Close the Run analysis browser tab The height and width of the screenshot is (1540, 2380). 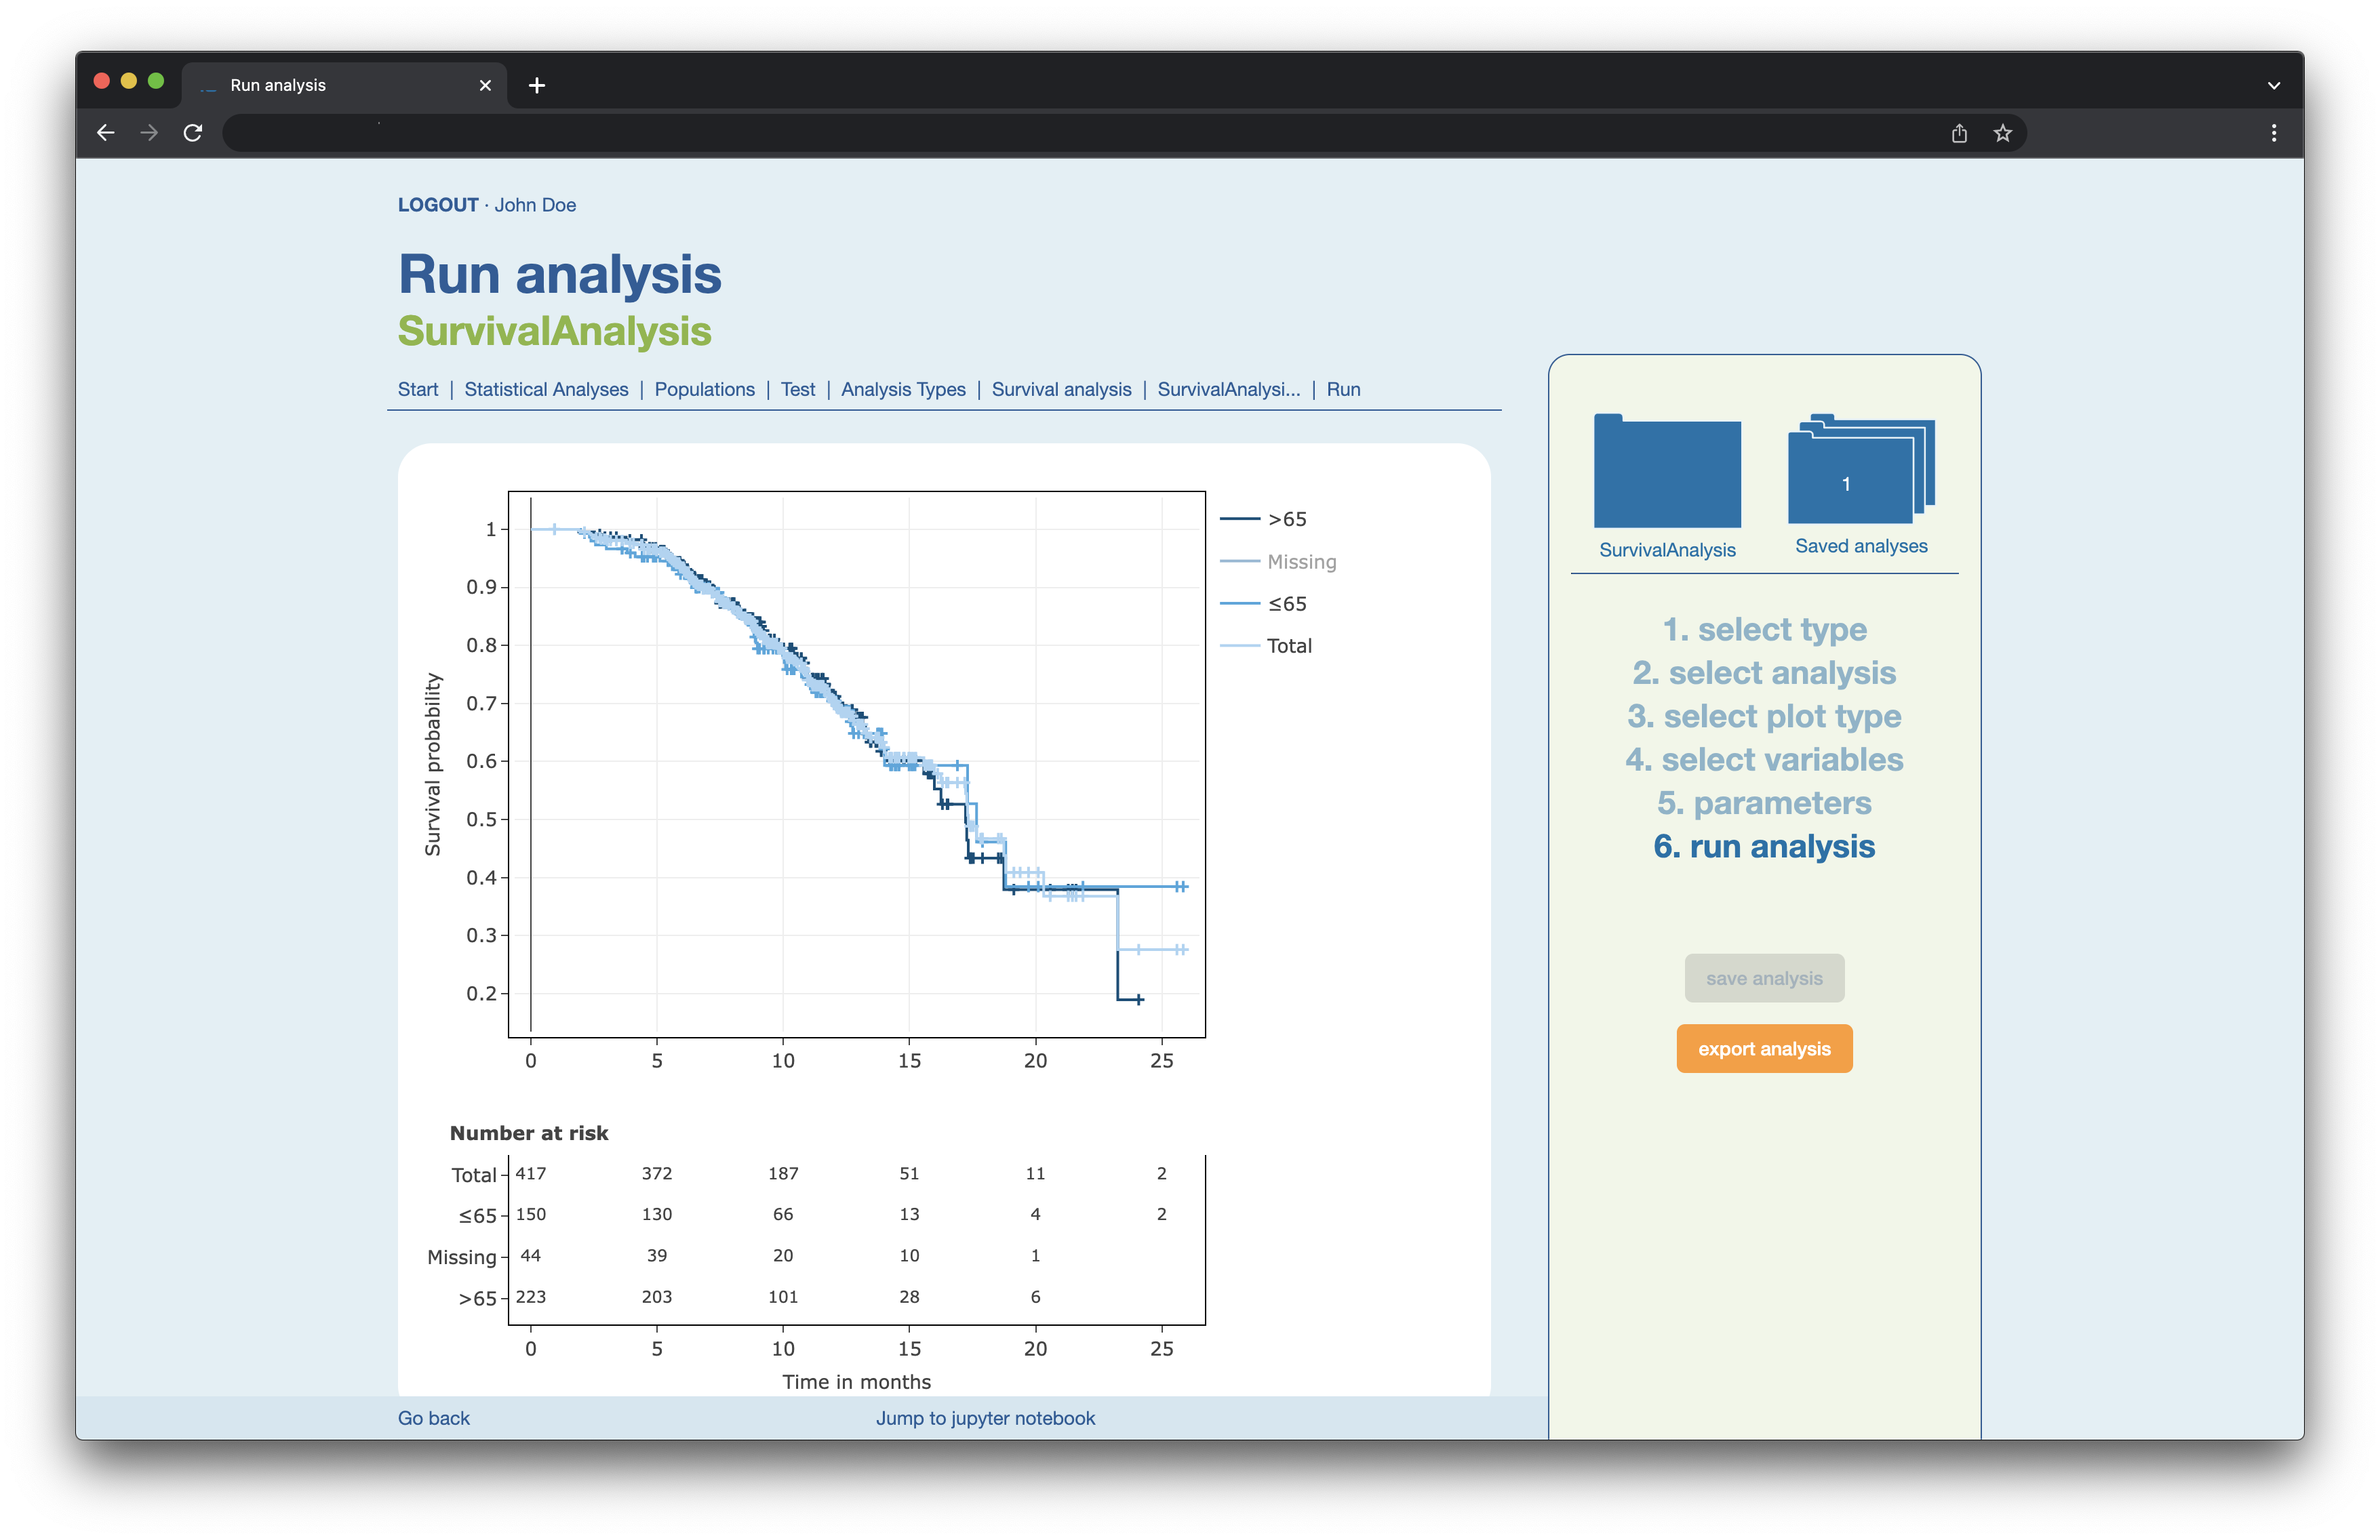(x=485, y=85)
